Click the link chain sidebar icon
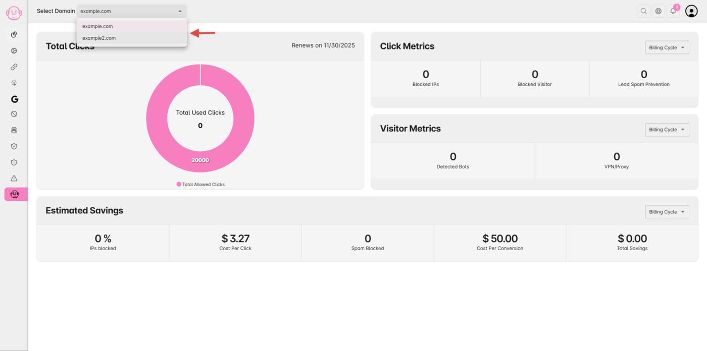Viewport: 707px width, 351px height. (x=14, y=67)
